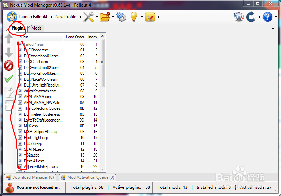Viewport: 281px width, 196px height.
Task: Select the LoveToCraftLegendar... plugin
Action: 43,120
